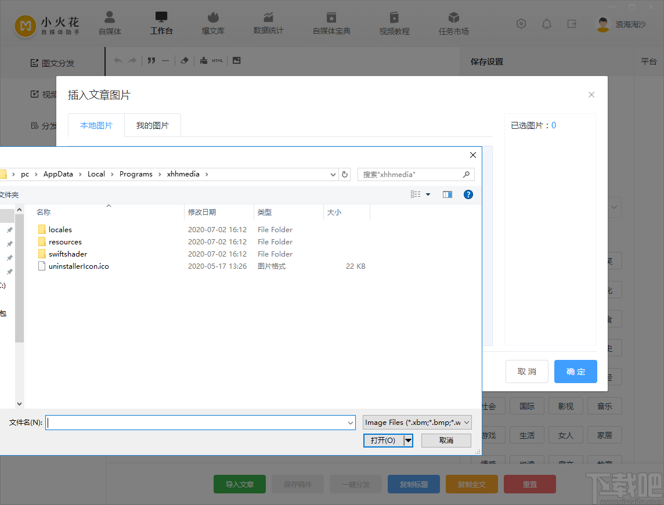Viewport: 664px width, 505px height.
Task: Click the change view icon in file dialog
Action: coord(416,194)
